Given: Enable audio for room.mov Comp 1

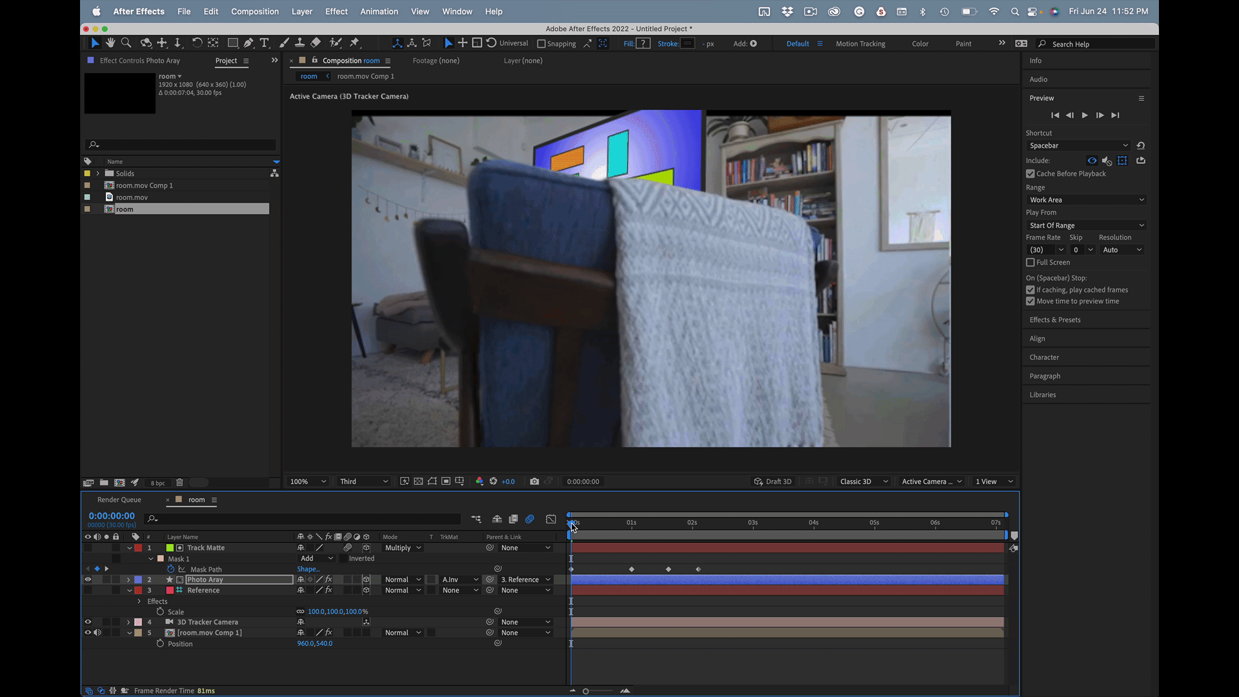Looking at the screenshot, I should 96,632.
